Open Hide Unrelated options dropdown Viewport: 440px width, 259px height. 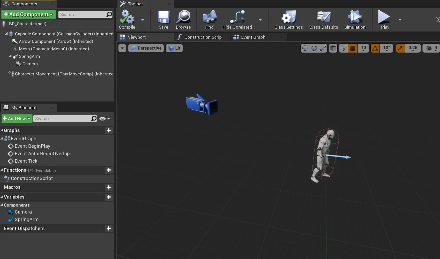[x=260, y=20]
